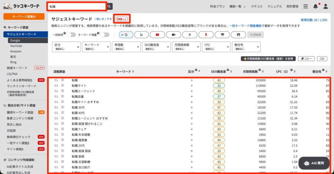Image resolution: width=334 pixels, height=174 pixels.
Task: Select the shopping cart source button
Action: coord(222,35)
